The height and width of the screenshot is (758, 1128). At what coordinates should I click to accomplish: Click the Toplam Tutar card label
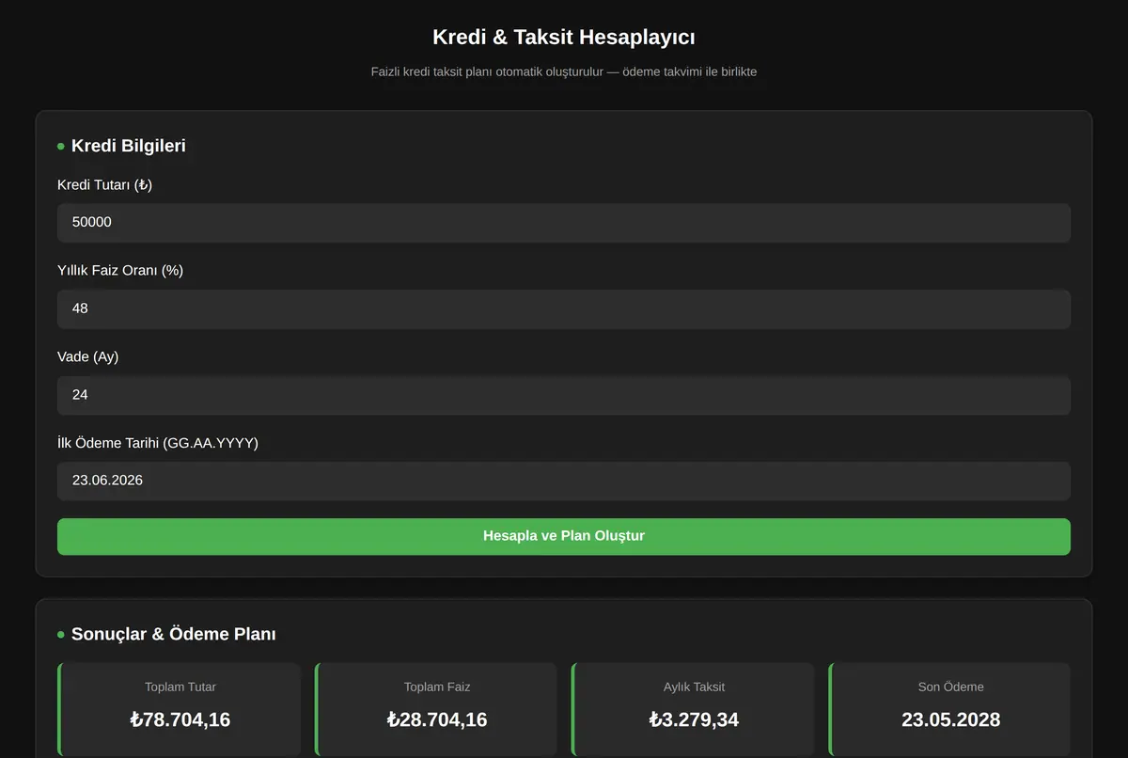tap(180, 687)
